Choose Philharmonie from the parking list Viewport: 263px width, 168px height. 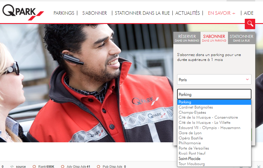coord(214,143)
